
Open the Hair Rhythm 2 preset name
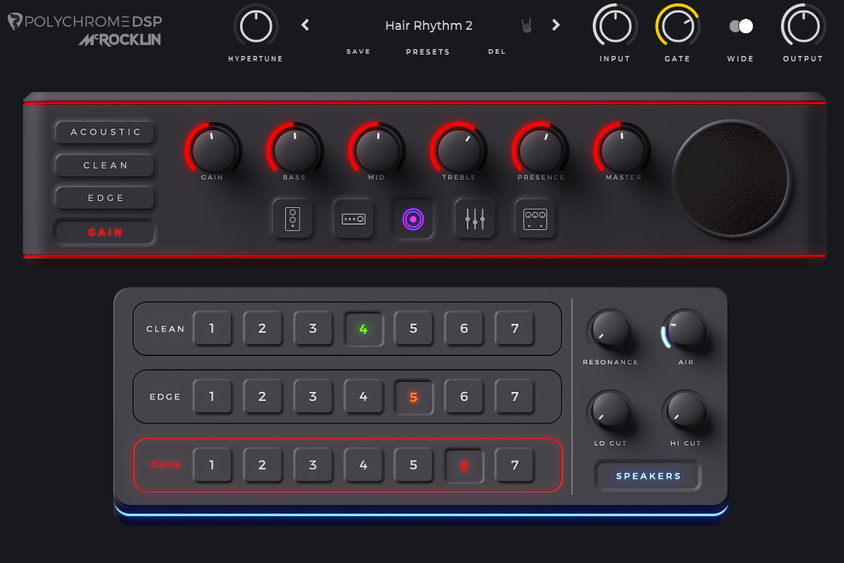428,26
